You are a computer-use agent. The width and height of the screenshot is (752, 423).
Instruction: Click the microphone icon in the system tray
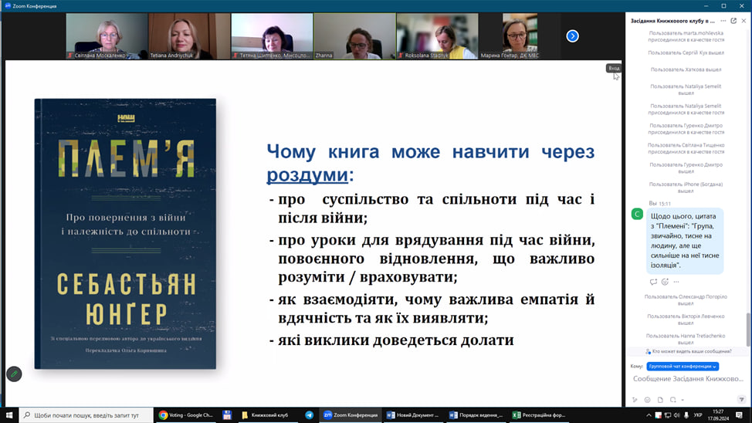coord(686,415)
